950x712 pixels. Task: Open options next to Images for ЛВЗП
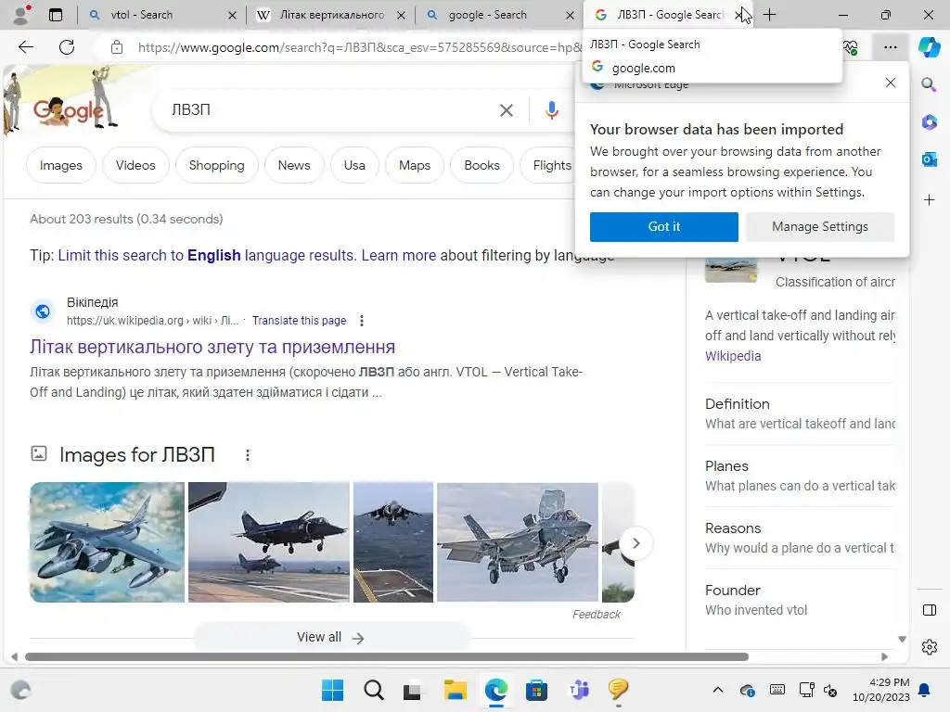point(247,455)
